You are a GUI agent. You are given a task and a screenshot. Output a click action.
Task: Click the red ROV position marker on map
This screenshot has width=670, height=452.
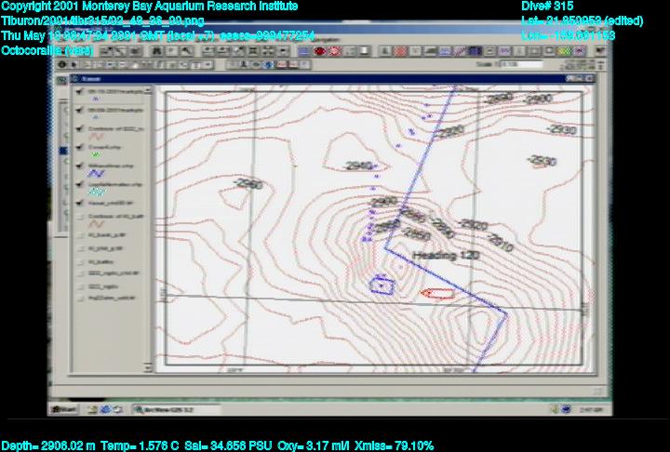[437, 294]
